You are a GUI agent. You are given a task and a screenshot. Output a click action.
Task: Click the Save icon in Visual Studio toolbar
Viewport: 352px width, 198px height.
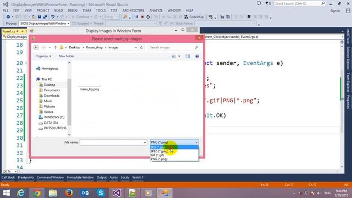[x=40, y=17]
